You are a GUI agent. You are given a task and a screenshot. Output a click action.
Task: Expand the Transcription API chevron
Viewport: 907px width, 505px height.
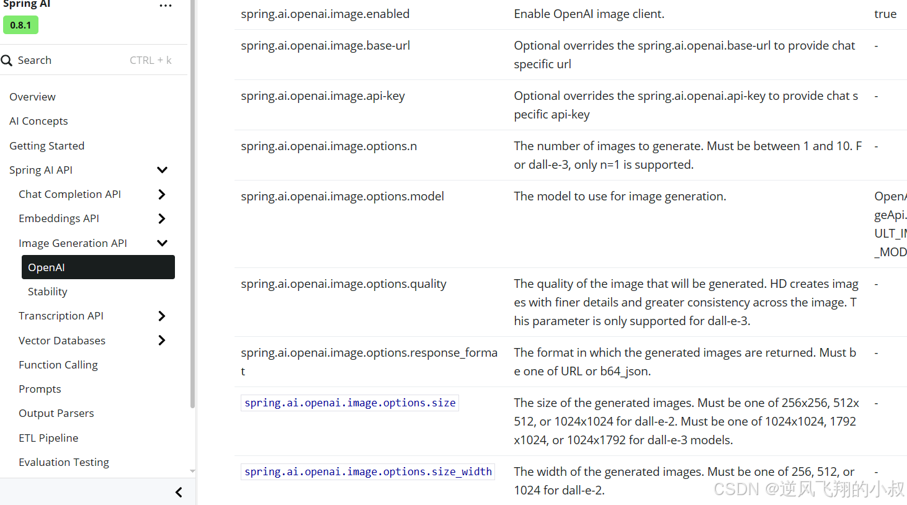tap(162, 316)
